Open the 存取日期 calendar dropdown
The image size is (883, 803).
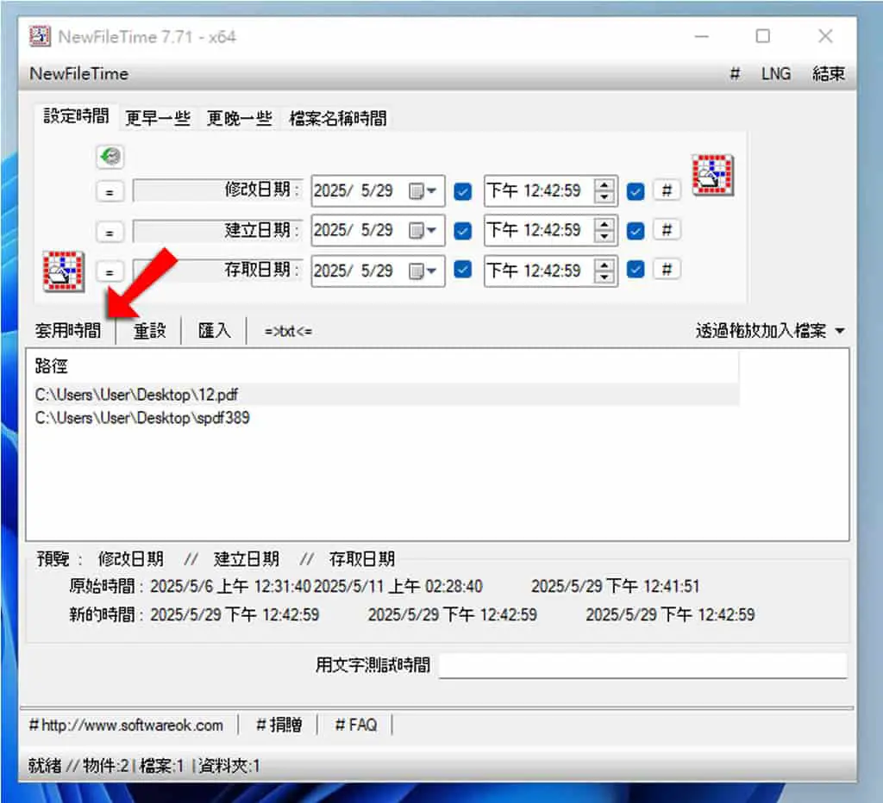pos(423,271)
